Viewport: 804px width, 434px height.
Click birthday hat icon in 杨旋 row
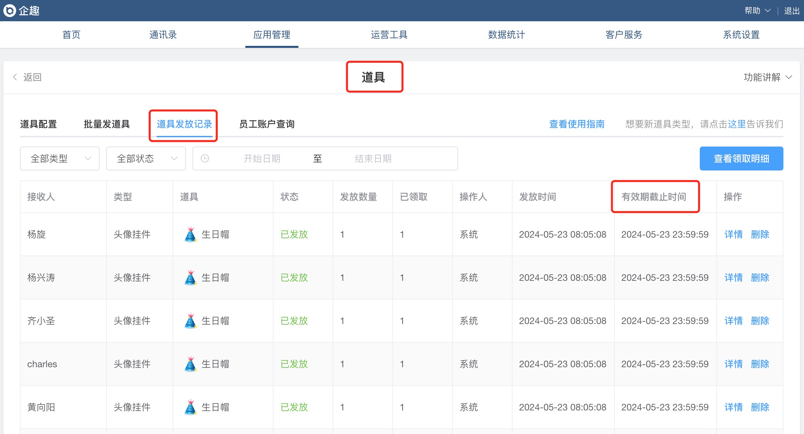click(191, 234)
